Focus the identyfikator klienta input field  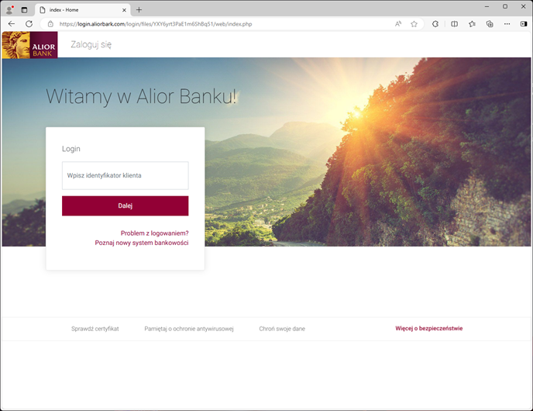click(x=125, y=175)
